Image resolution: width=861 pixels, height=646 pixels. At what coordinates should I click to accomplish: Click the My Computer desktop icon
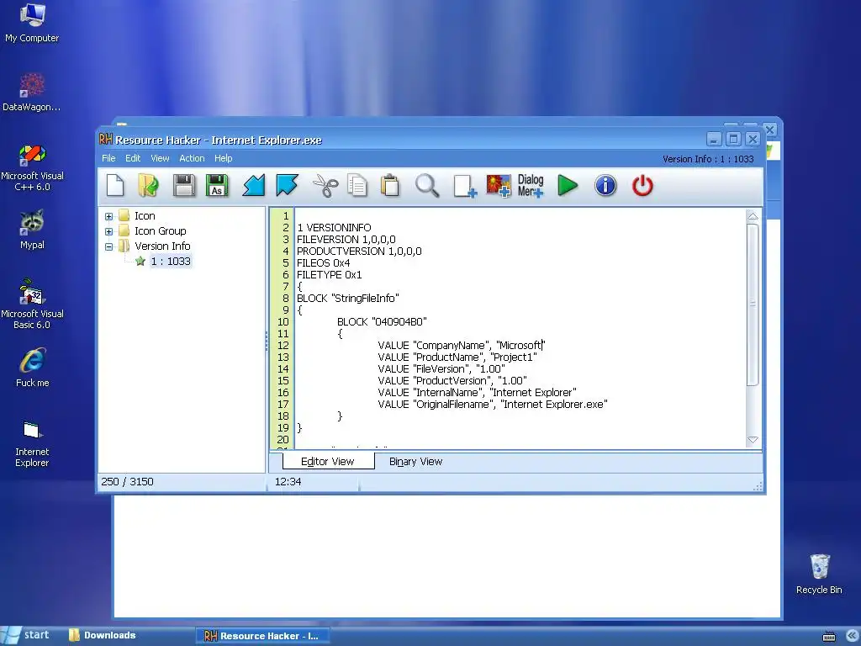(32, 23)
